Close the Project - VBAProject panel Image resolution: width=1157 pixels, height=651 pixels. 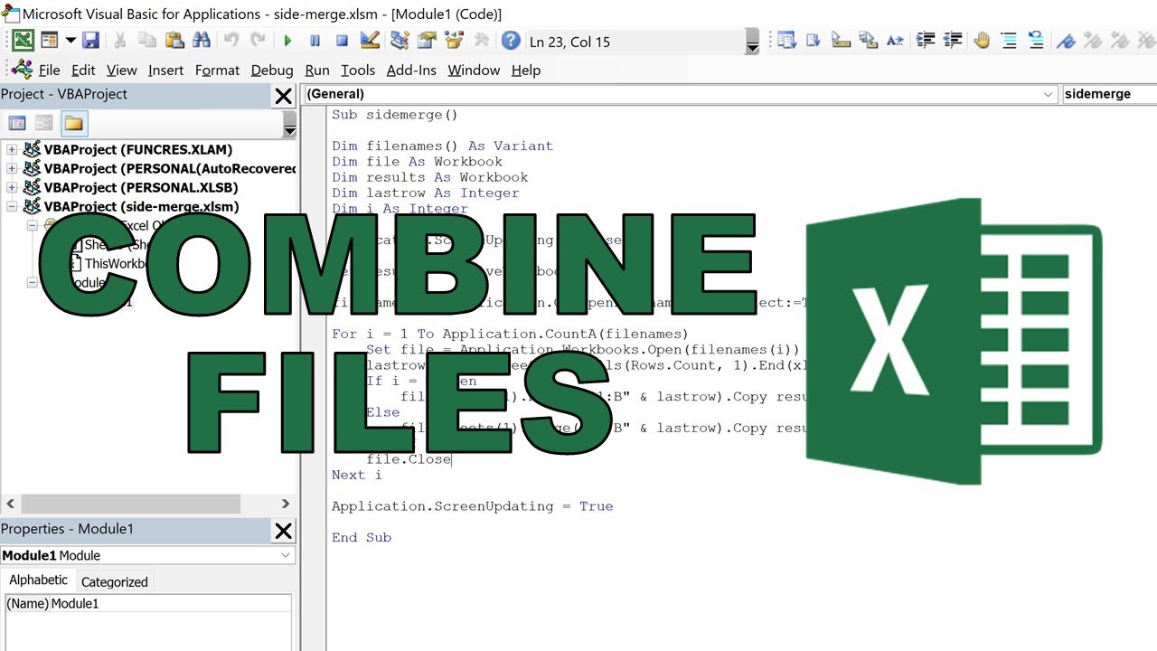[283, 96]
